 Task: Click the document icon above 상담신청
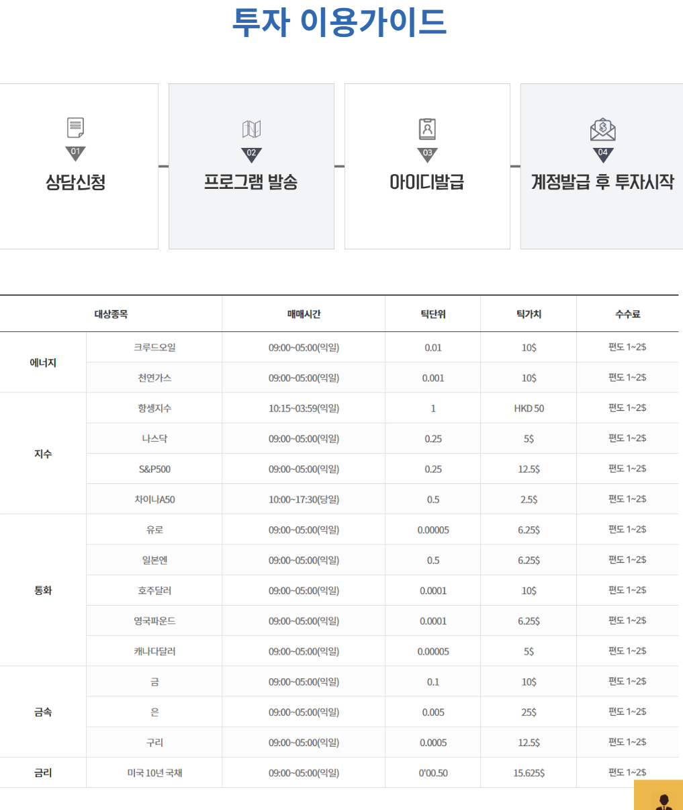(x=75, y=128)
